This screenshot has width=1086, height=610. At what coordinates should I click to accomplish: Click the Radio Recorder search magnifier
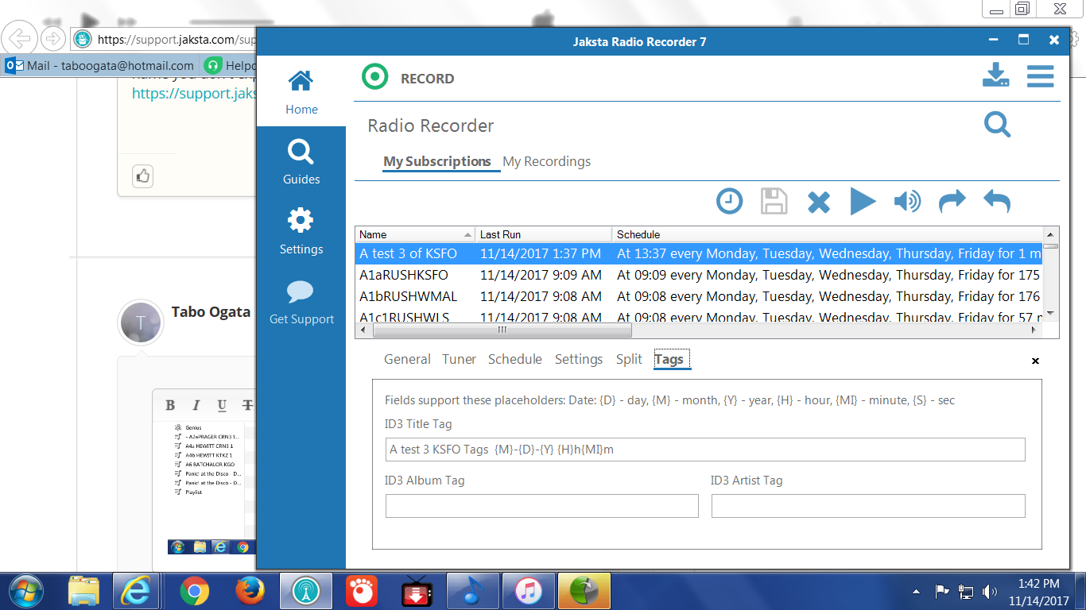(997, 124)
